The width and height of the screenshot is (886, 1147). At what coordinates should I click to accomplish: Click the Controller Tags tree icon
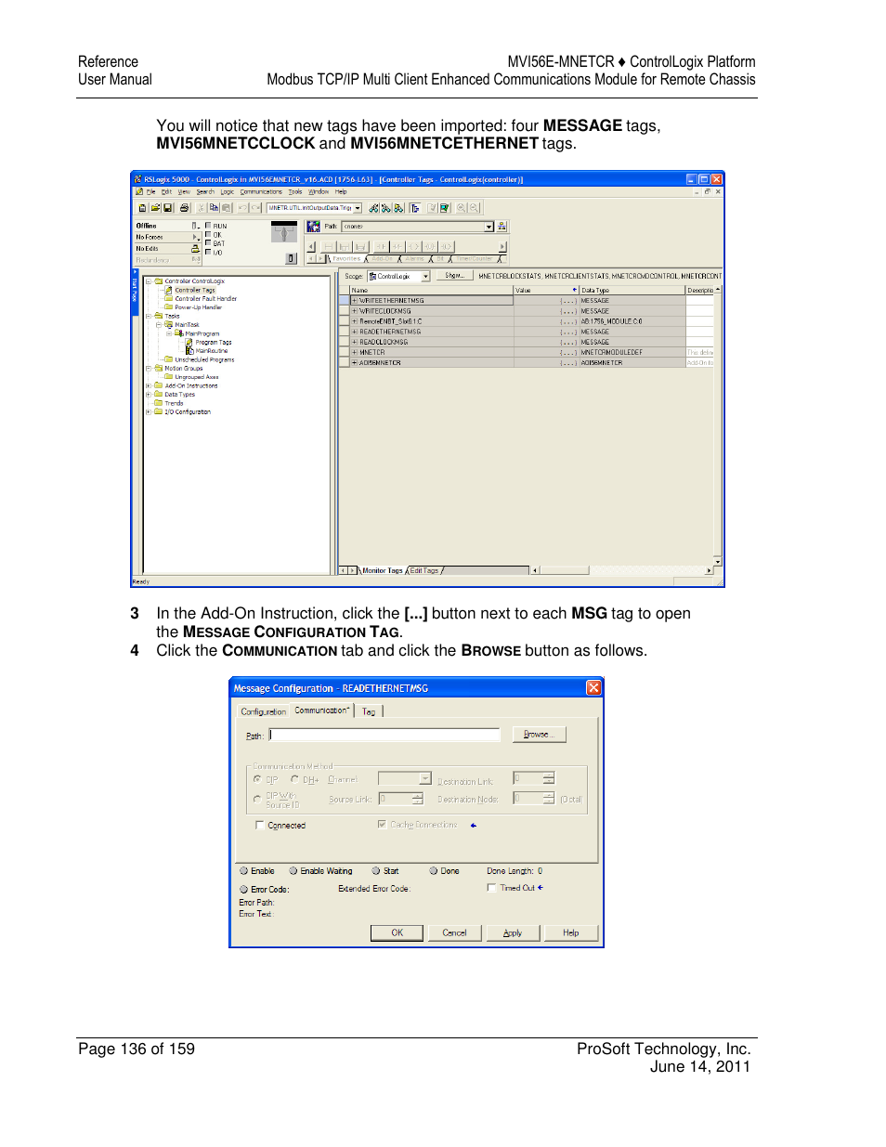pyautogui.click(x=168, y=290)
